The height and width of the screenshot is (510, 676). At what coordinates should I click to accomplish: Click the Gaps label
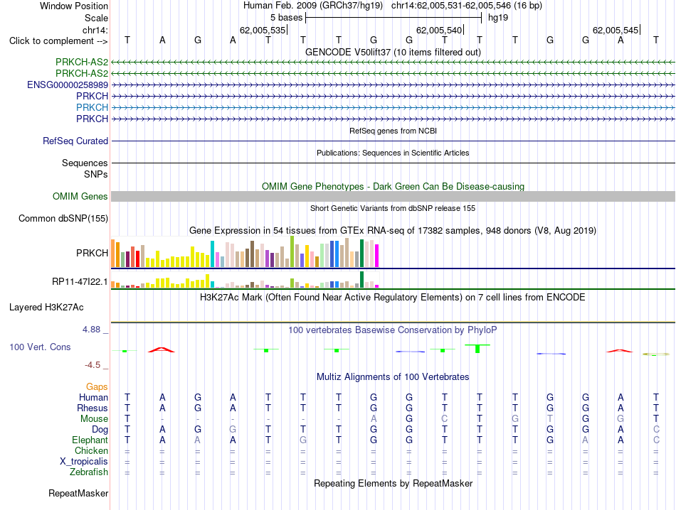(x=97, y=386)
